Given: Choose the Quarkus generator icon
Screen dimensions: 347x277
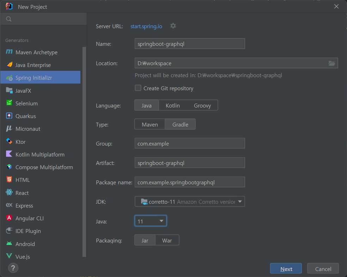Looking at the screenshot, I should 9,116.
